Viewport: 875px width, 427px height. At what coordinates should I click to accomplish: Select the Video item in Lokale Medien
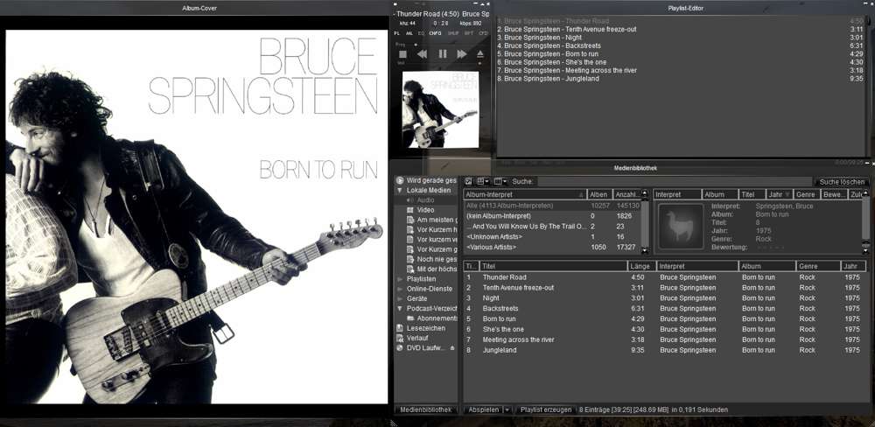pyautogui.click(x=425, y=210)
